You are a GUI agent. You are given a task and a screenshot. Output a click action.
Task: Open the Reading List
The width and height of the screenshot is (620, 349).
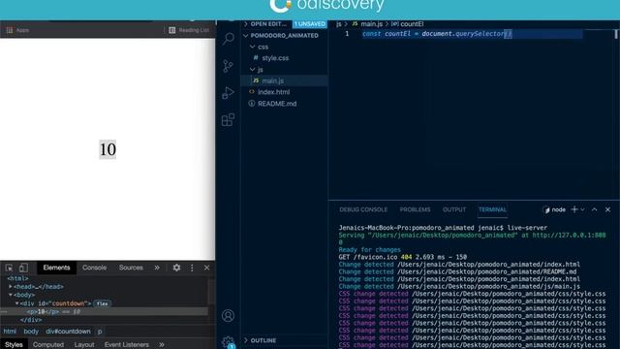click(x=189, y=30)
